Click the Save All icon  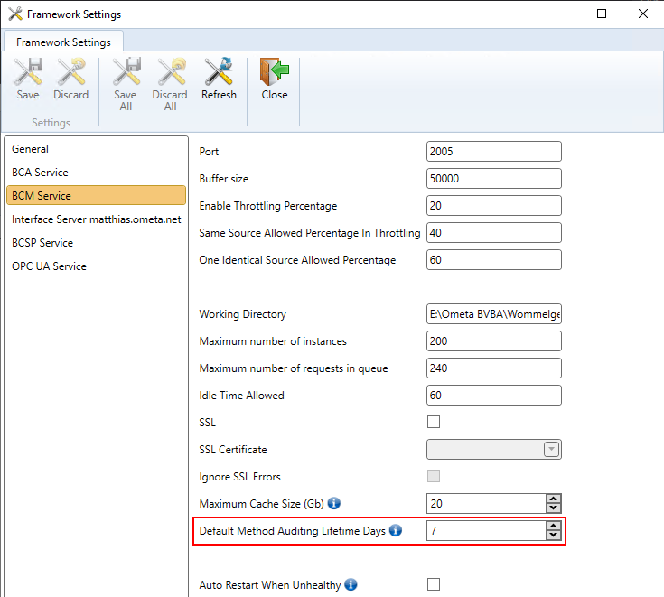tap(126, 73)
